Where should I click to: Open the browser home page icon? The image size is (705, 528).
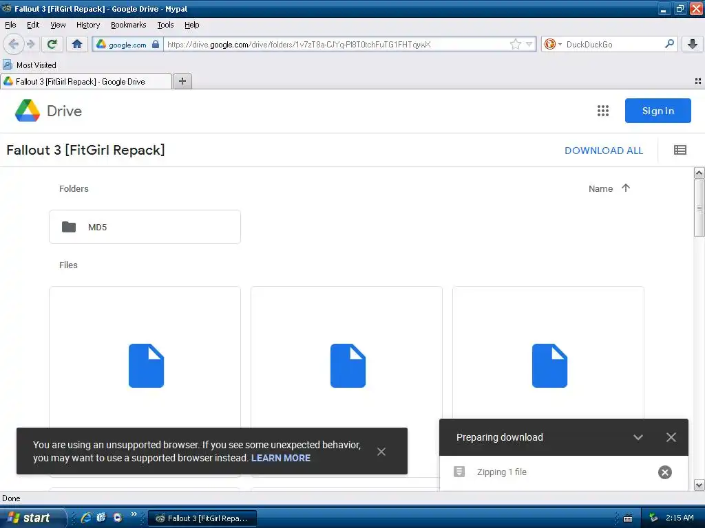77,44
